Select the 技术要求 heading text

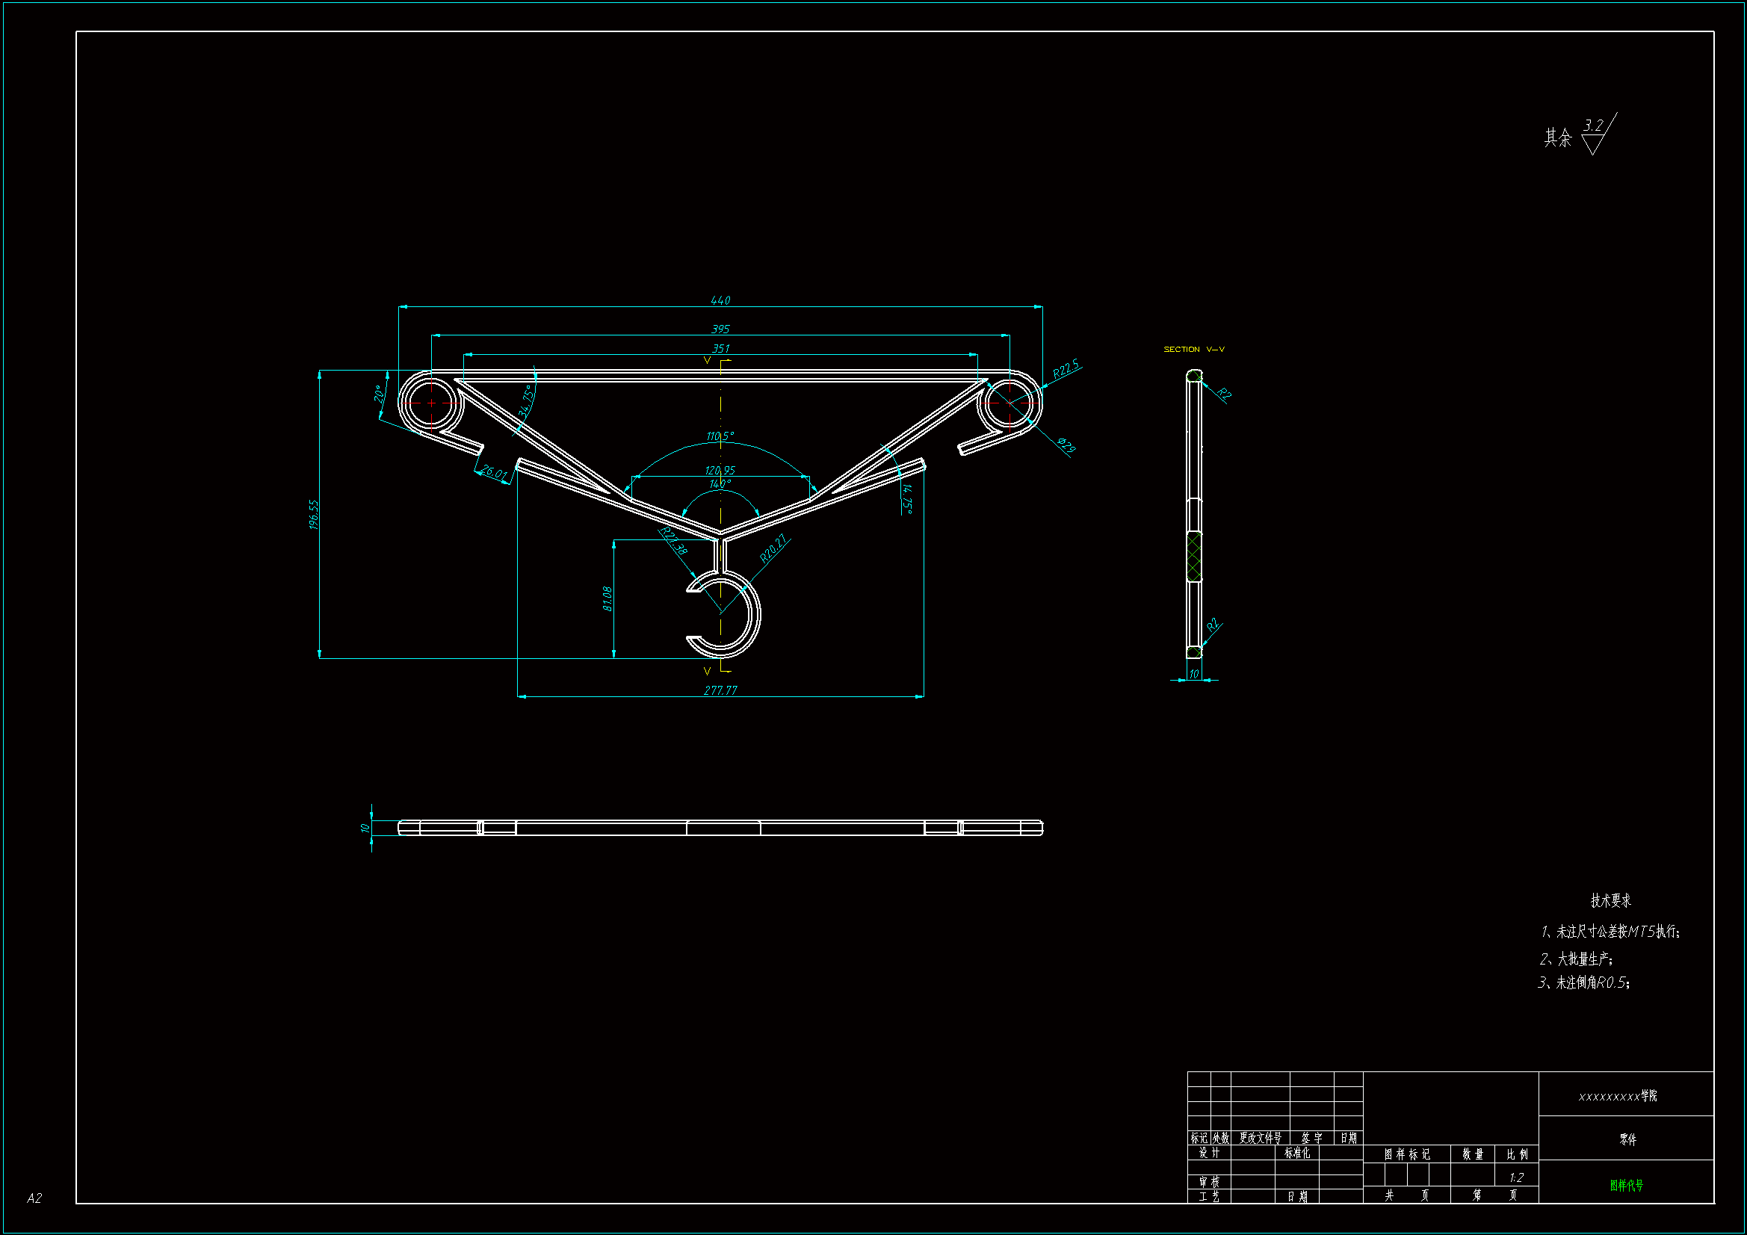pyautogui.click(x=1611, y=900)
